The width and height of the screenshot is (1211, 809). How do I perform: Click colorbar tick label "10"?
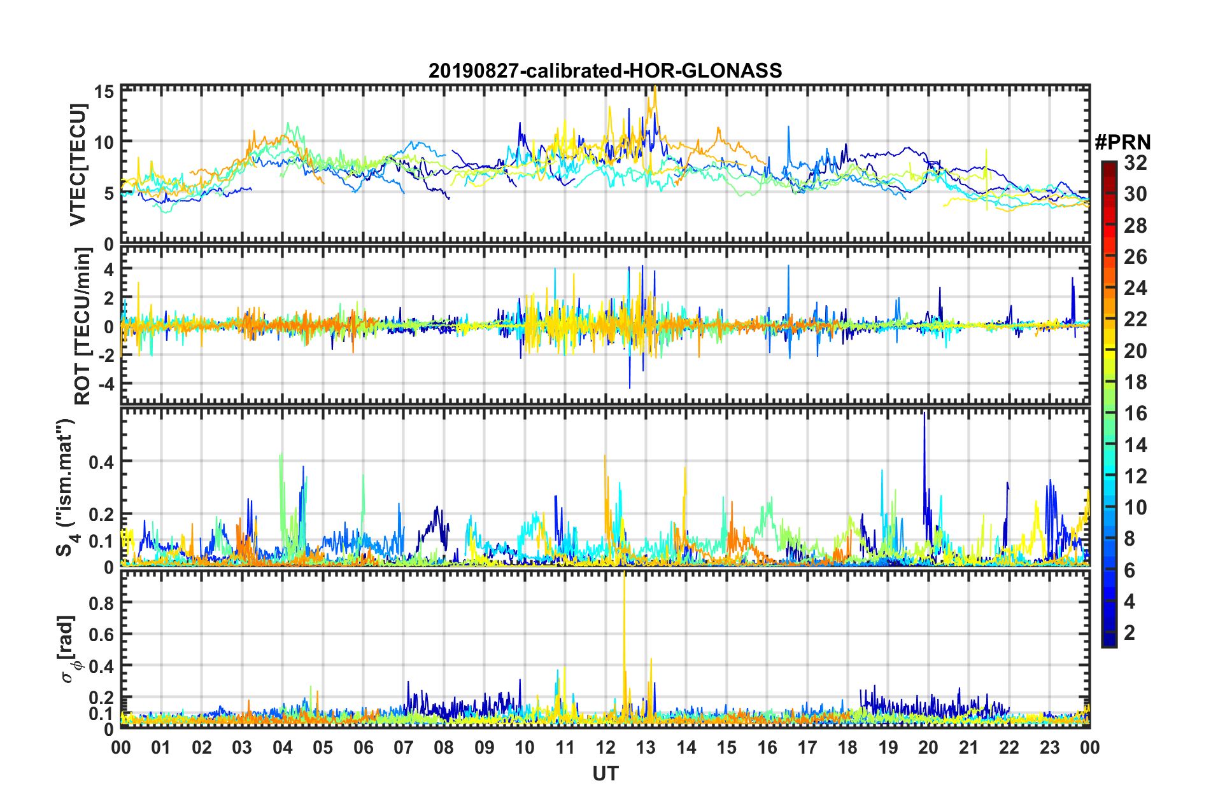point(1136,508)
